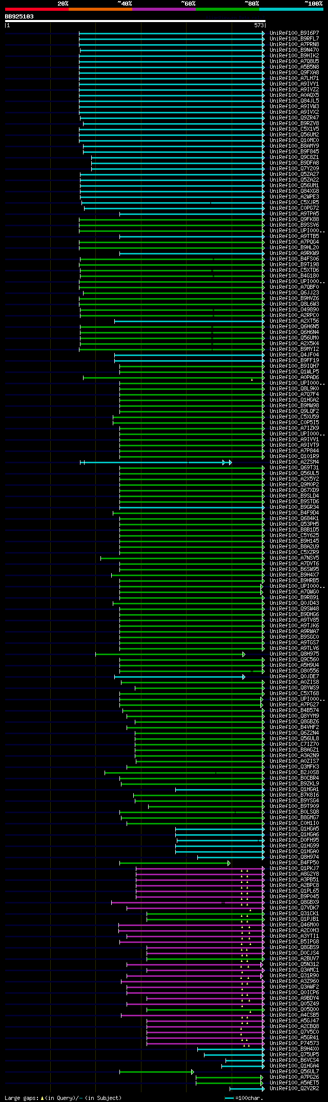Click the white query length ruler bar
The image size is (328, 1102).
(135, 21)
